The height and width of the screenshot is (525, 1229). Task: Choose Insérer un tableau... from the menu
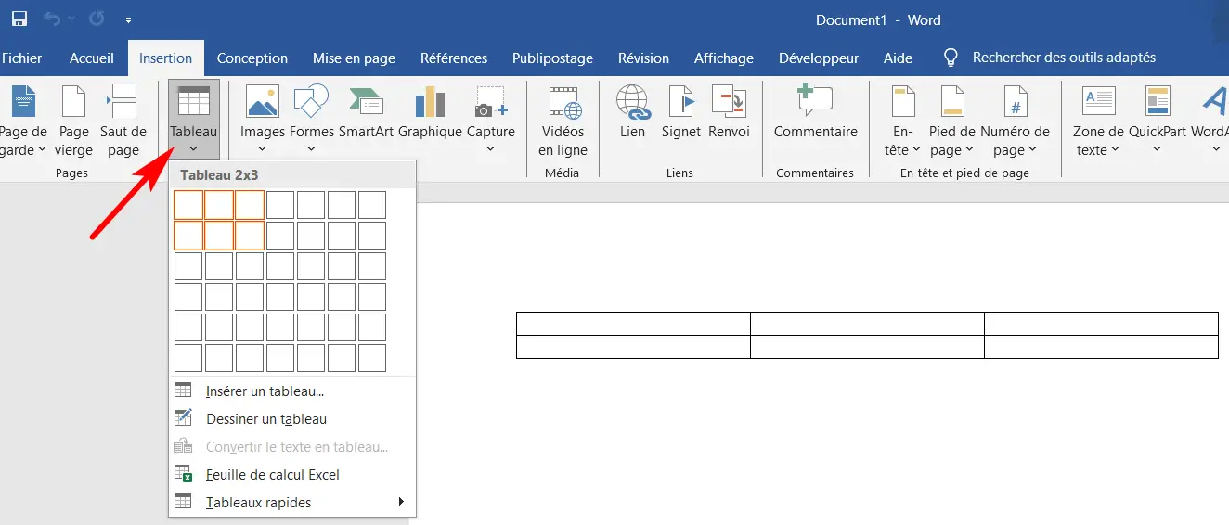[292, 391]
